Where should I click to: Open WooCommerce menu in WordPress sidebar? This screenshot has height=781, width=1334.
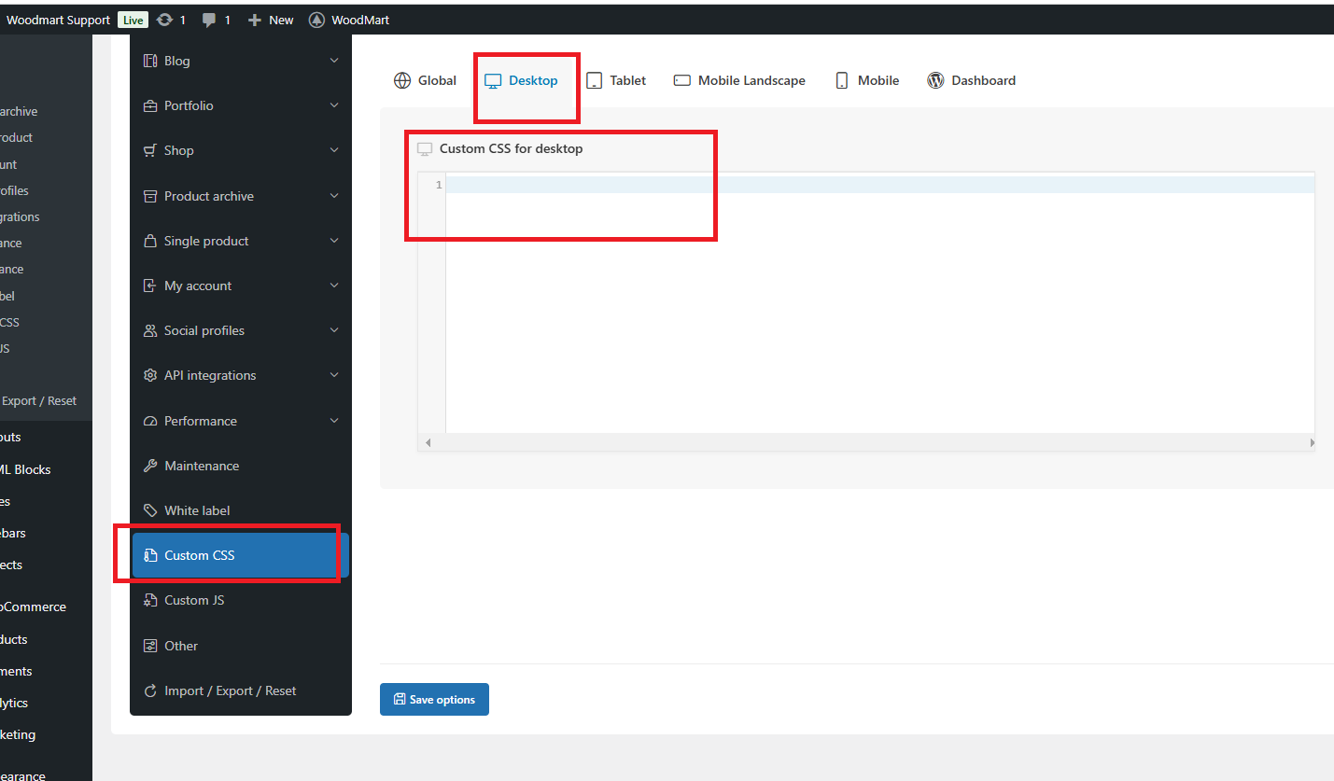(x=34, y=607)
